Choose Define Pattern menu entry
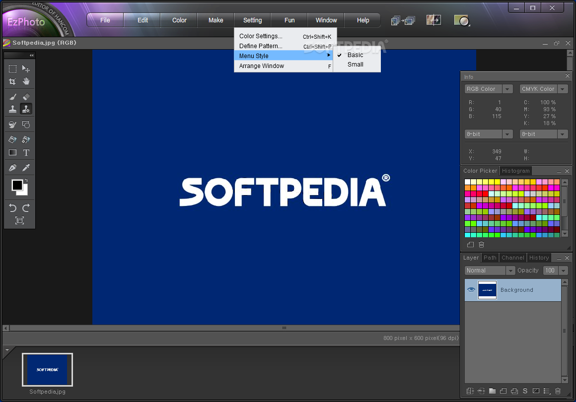 point(283,46)
